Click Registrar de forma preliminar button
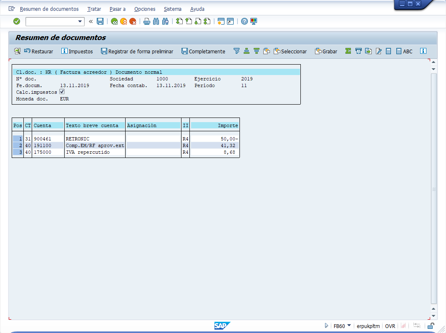 click(x=137, y=51)
